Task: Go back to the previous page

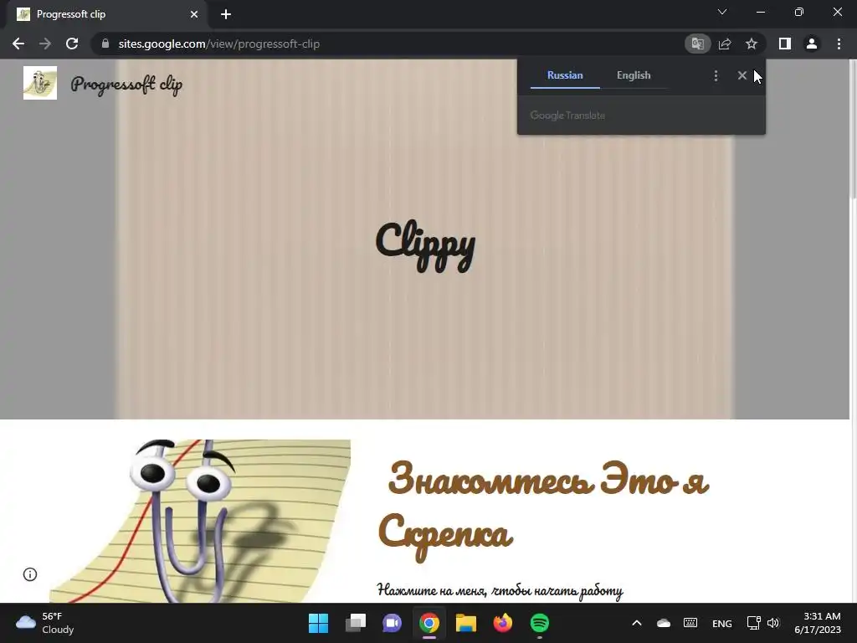Action: tap(18, 44)
